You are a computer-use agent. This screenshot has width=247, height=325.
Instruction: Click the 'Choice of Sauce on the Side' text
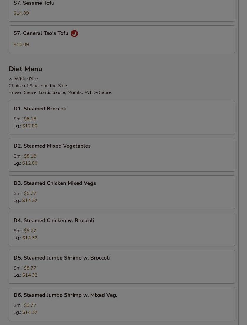[x=38, y=86]
